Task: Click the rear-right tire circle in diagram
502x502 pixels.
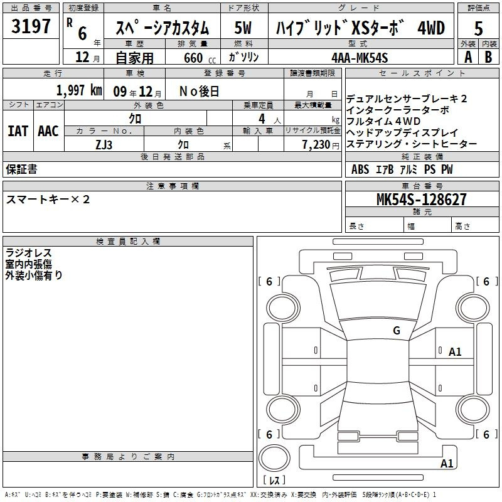Action: pyautogui.click(x=473, y=410)
